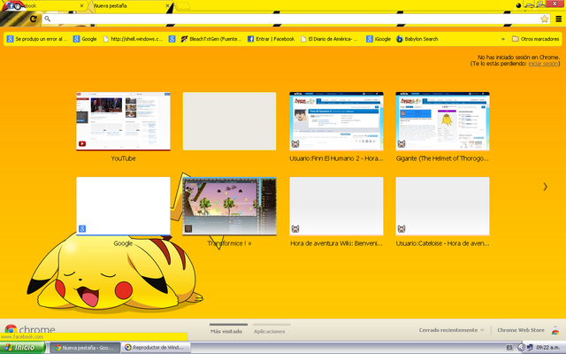Screen dimensions: 566x354
Task: Click the Chrome logo in footer
Action: [x=29, y=329]
